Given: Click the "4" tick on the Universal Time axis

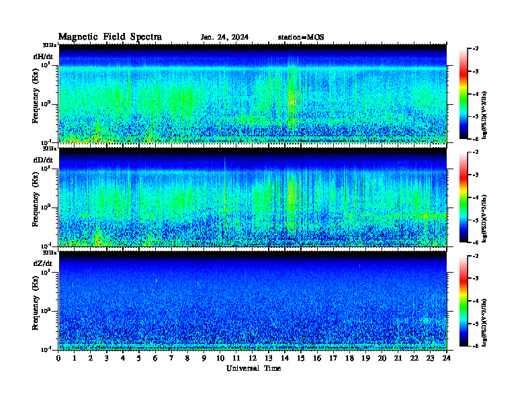Looking at the screenshot, I should [123, 358].
